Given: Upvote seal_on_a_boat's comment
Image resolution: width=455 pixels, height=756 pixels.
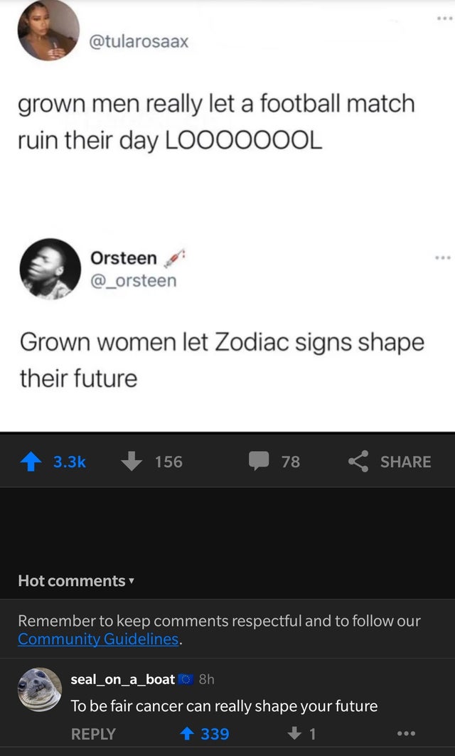Looking at the screenshot, I should tap(186, 733).
